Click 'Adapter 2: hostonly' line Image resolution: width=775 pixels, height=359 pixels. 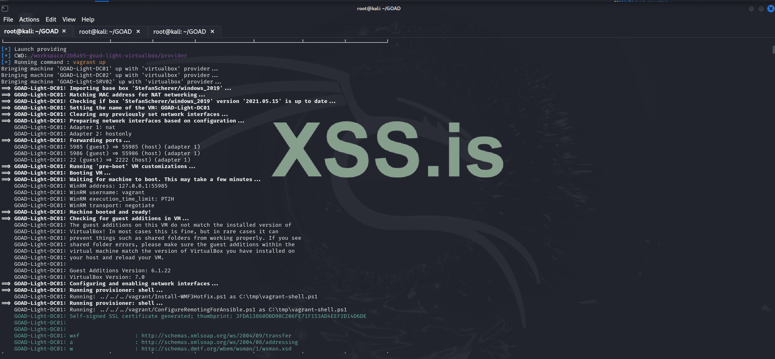point(73,134)
